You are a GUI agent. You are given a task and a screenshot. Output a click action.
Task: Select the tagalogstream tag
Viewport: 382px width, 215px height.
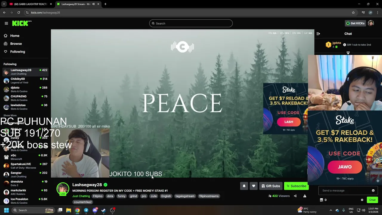point(185,196)
